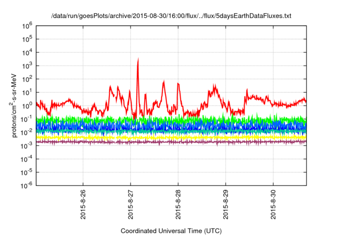This screenshot has height=236, width=338.
Task: Click the 10^6 y-axis tick label
Action: [x=27, y=26]
